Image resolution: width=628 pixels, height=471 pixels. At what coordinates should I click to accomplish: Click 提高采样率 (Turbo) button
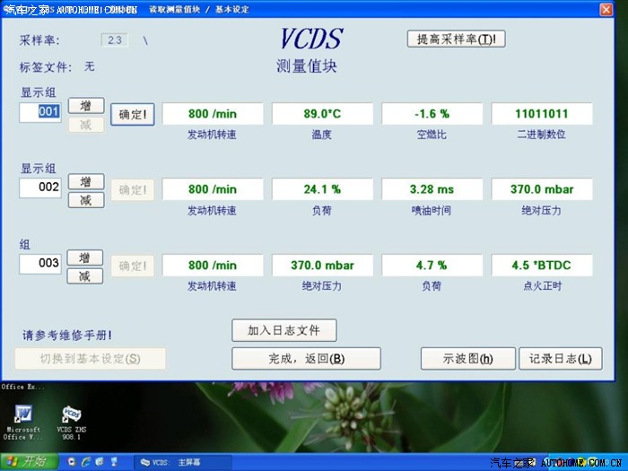(456, 39)
